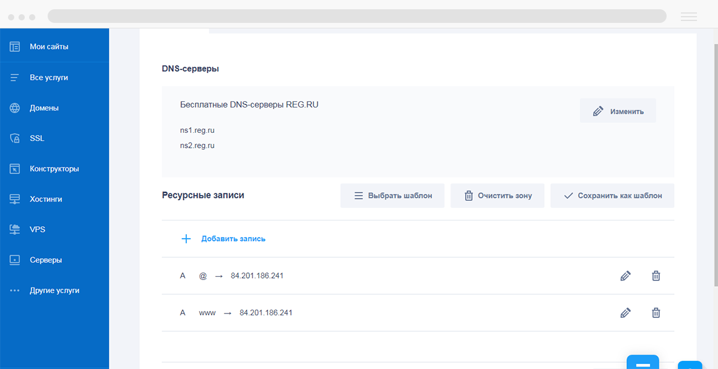Select ns2.reg.ru server text

click(197, 146)
